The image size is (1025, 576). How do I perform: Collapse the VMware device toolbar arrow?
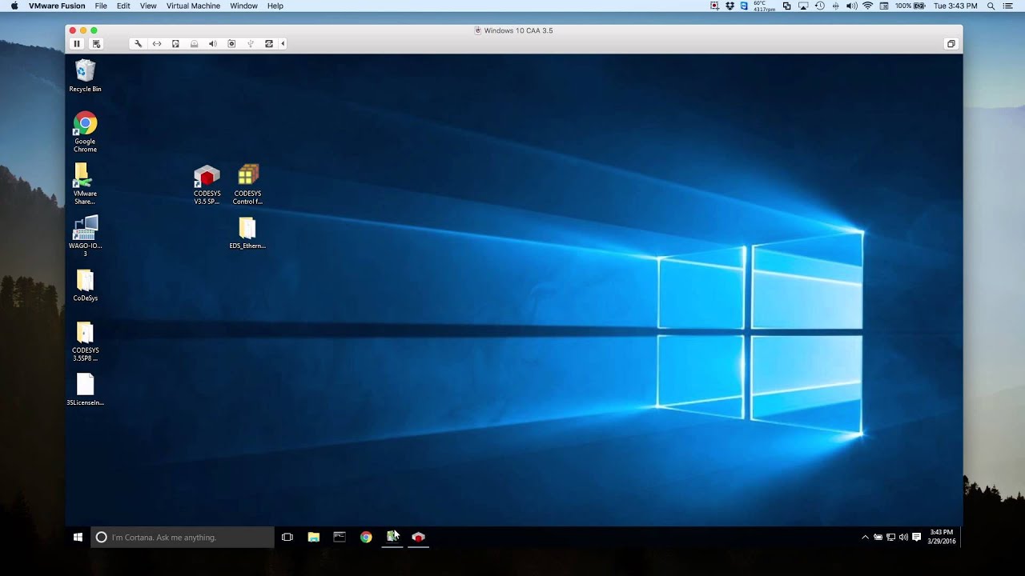(x=282, y=44)
